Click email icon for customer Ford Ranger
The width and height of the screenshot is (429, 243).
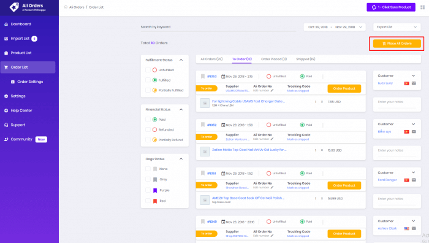click(x=414, y=180)
